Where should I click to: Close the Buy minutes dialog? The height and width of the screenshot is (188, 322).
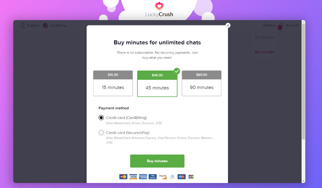228,25
